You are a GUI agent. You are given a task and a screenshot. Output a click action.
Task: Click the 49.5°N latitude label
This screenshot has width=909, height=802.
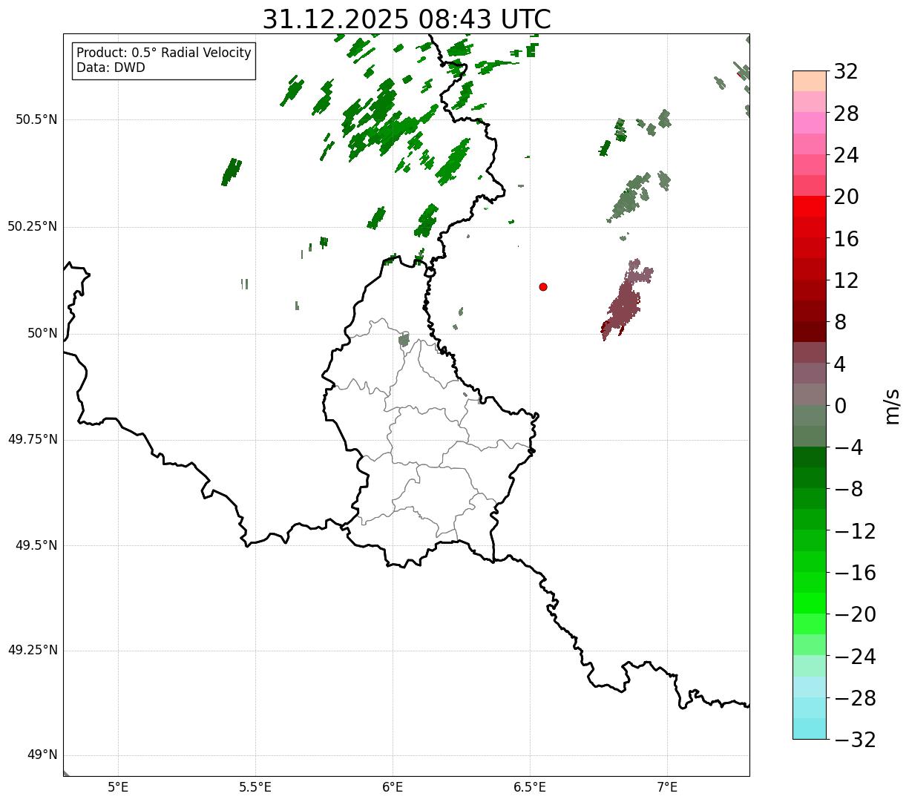tap(36, 545)
